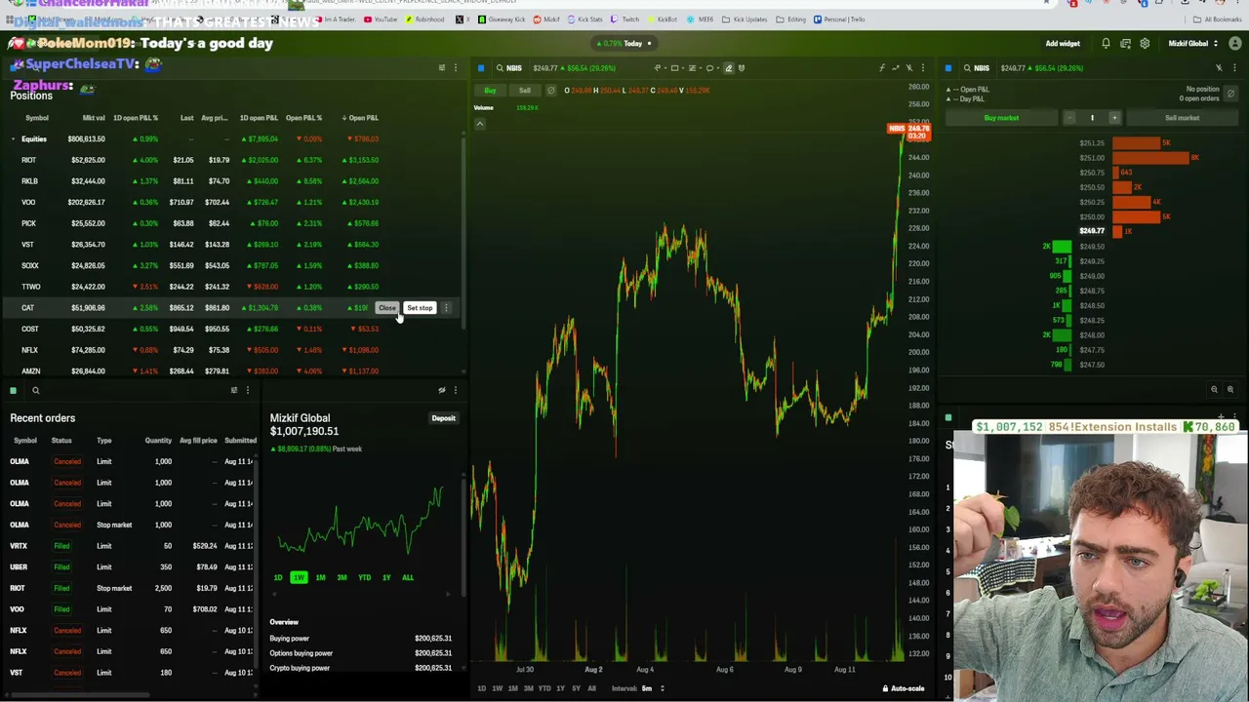Zoom out the order ladder
1249x702 pixels.
pos(1214,390)
